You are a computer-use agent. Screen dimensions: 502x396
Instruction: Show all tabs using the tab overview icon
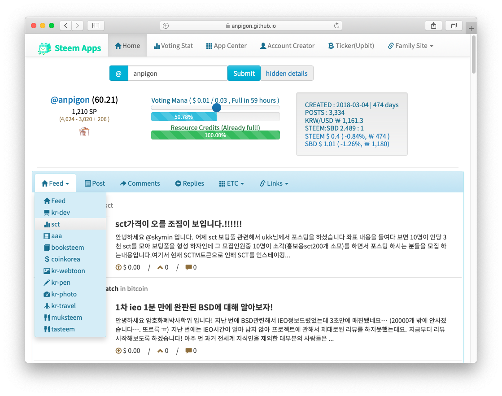[x=454, y=26]
